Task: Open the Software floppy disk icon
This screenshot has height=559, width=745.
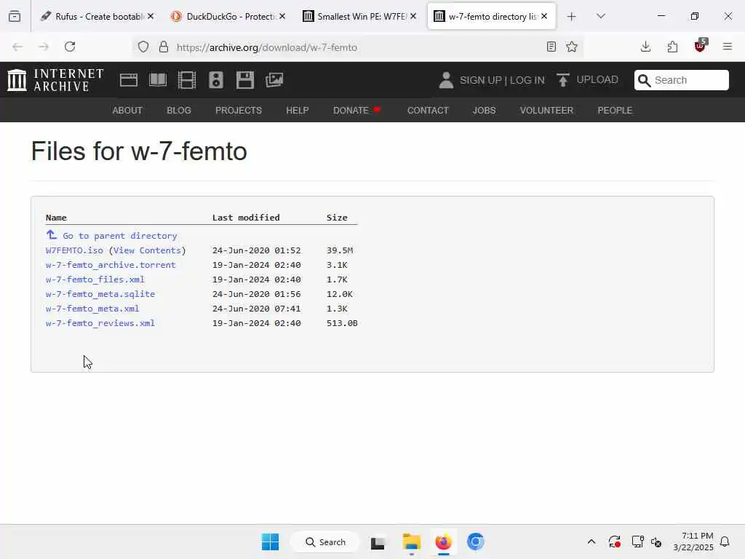Action: click(x=245, y=80)
